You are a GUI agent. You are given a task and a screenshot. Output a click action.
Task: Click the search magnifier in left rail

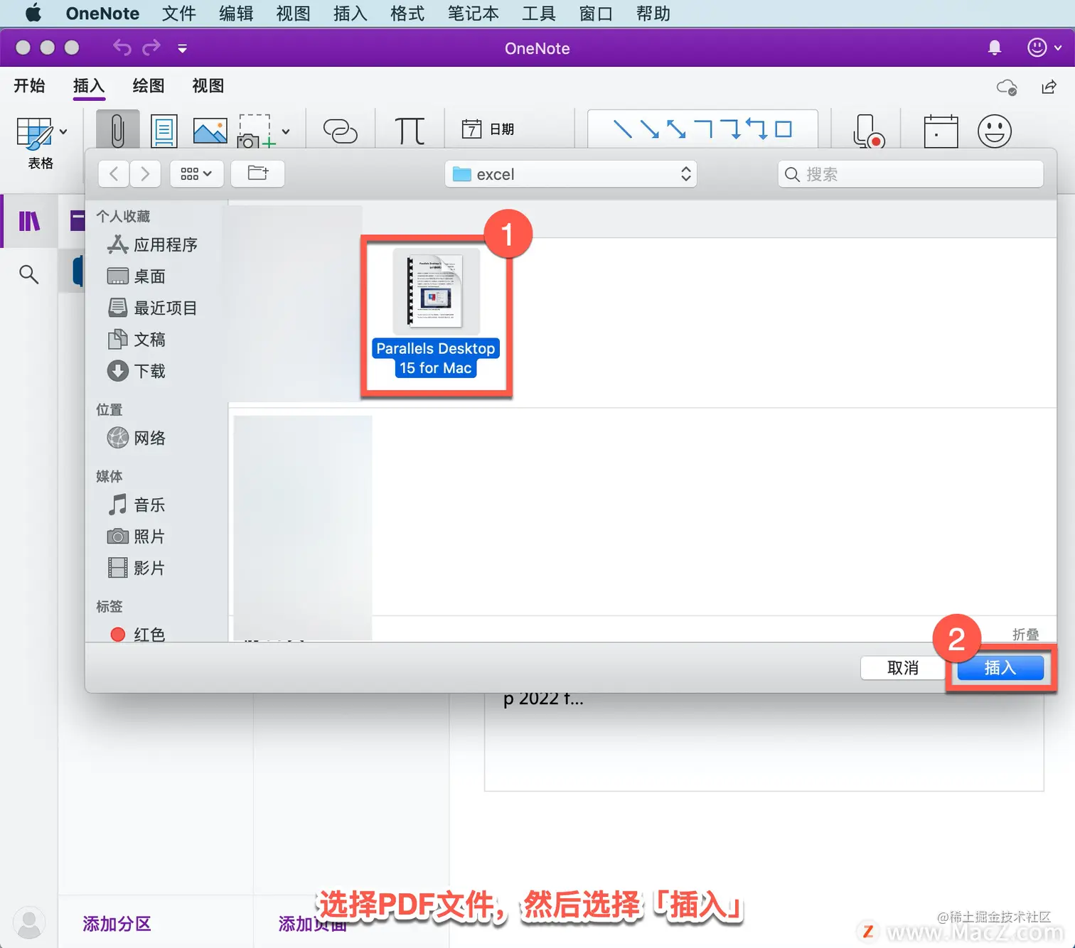coord(28,274)
